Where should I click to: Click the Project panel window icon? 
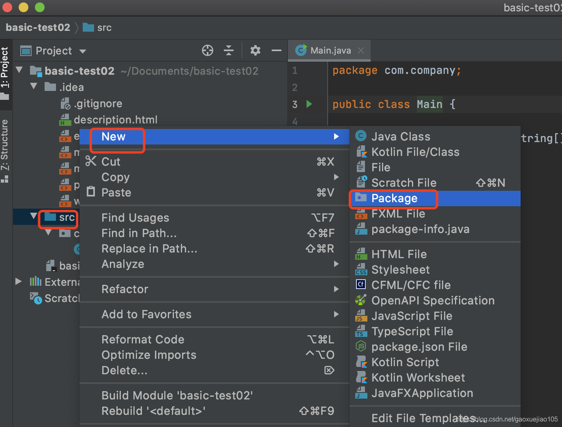(26, 51)
